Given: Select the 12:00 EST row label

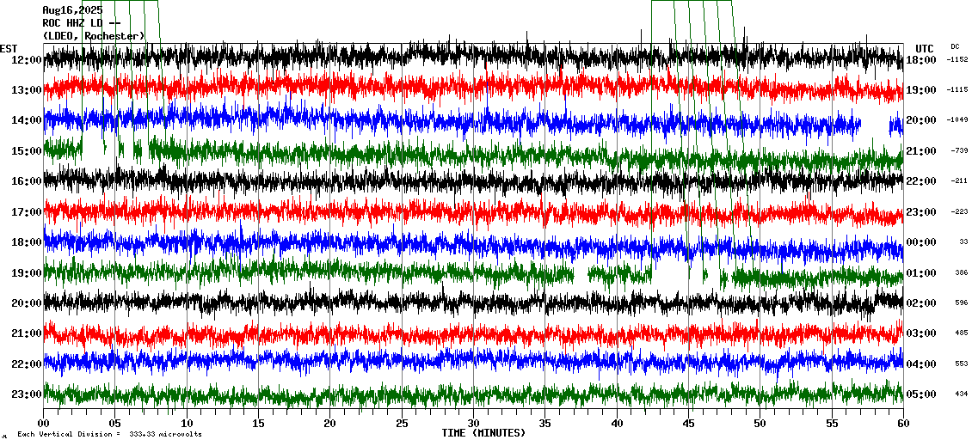Looking at the screenshot, I should (x=28, y=59).
